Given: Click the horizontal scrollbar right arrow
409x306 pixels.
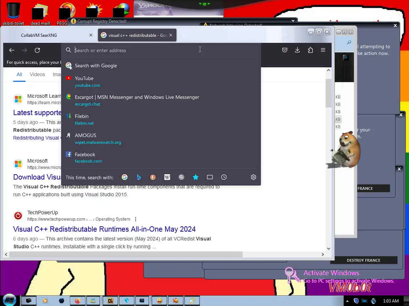Looking at the screenshot, I should [323, 255].
